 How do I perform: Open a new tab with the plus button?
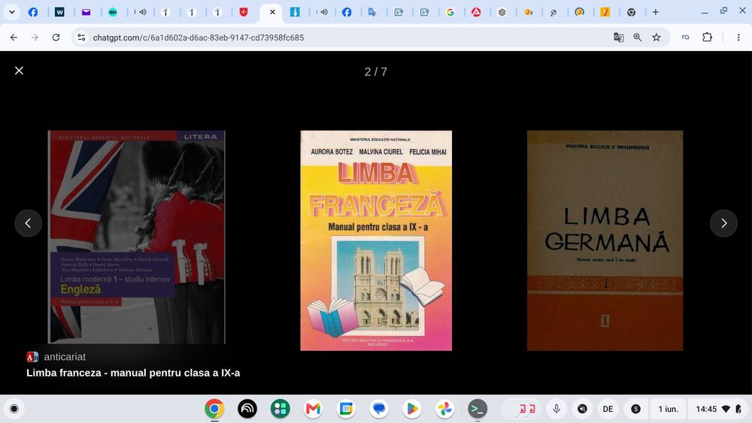click(656, 12)
